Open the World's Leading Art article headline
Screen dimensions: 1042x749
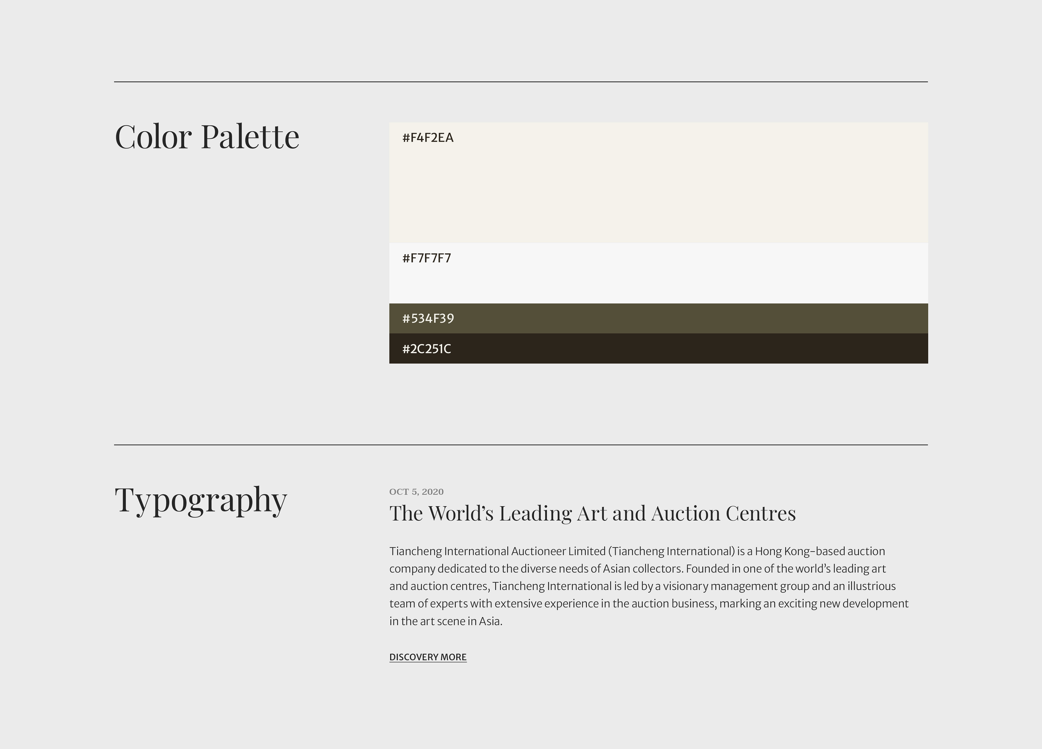593,513
